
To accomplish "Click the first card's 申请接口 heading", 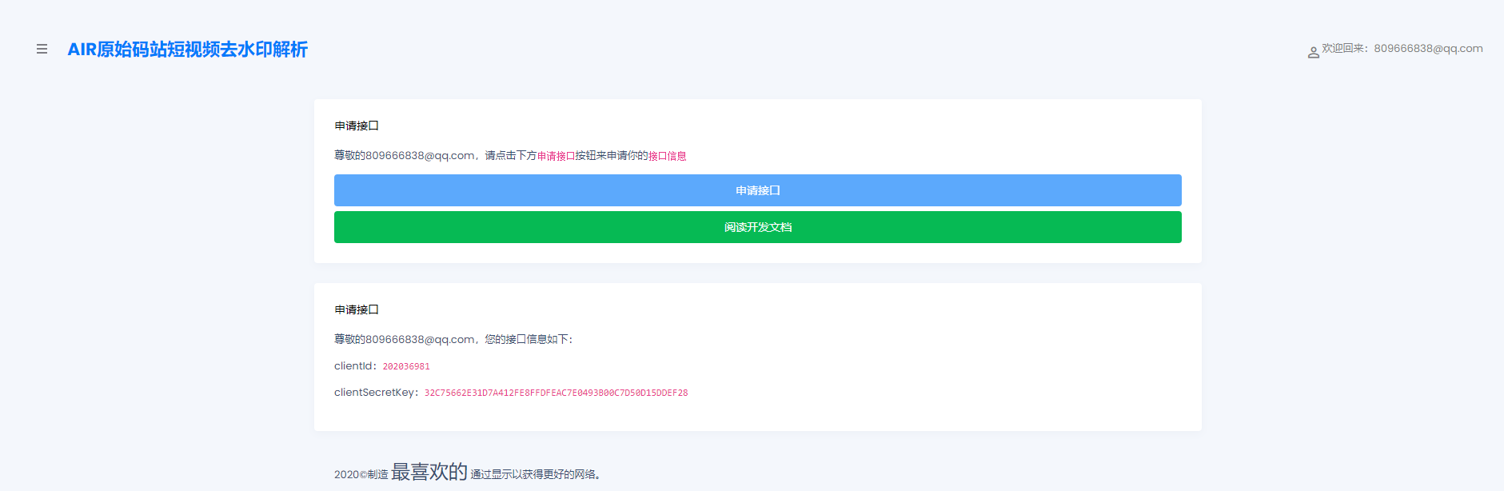I will pyautogui.click(x=357, y=126).
